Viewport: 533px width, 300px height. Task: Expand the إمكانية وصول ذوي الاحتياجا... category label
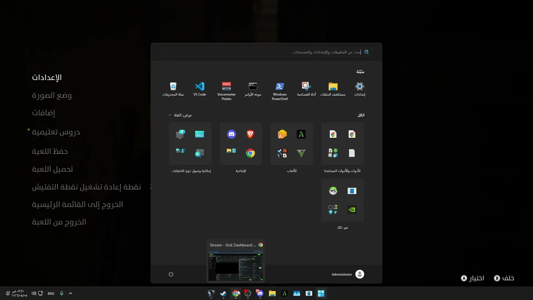tap(191, 171)
